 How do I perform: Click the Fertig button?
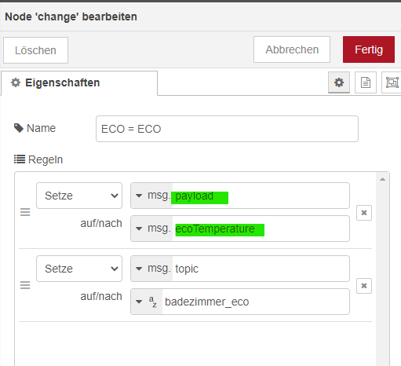pyautogui.click(x=369, y=49)
